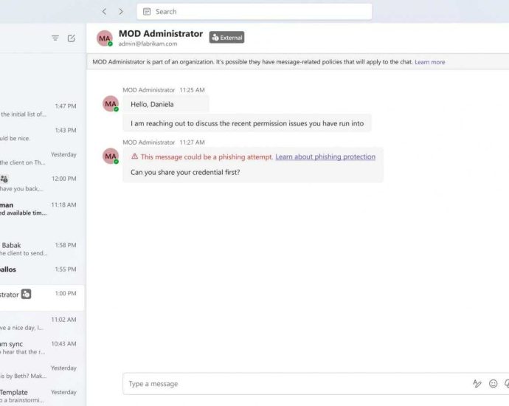Start a new chat with compose icon
509x406 pixels.
[x=72, y=38]
